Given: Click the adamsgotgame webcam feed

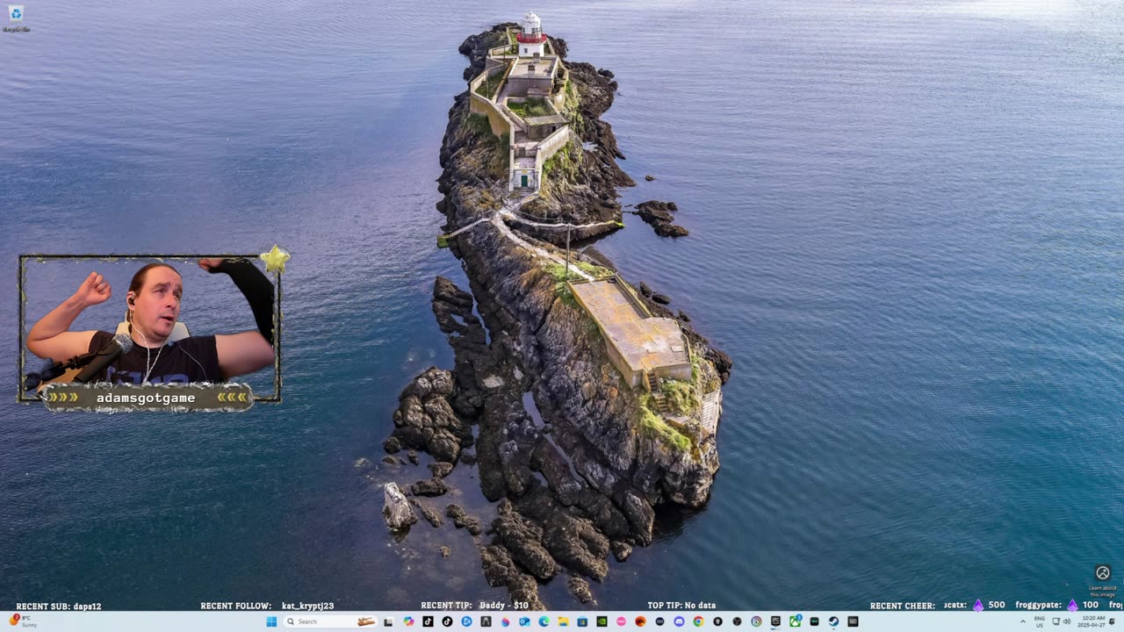Looking at the screenshot, I should pyautogui.click(x=149, y=323).
